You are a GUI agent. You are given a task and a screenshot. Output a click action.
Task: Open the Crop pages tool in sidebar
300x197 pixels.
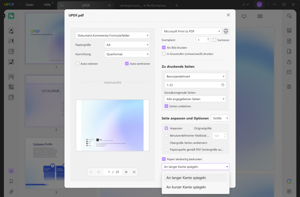point(11,87)
